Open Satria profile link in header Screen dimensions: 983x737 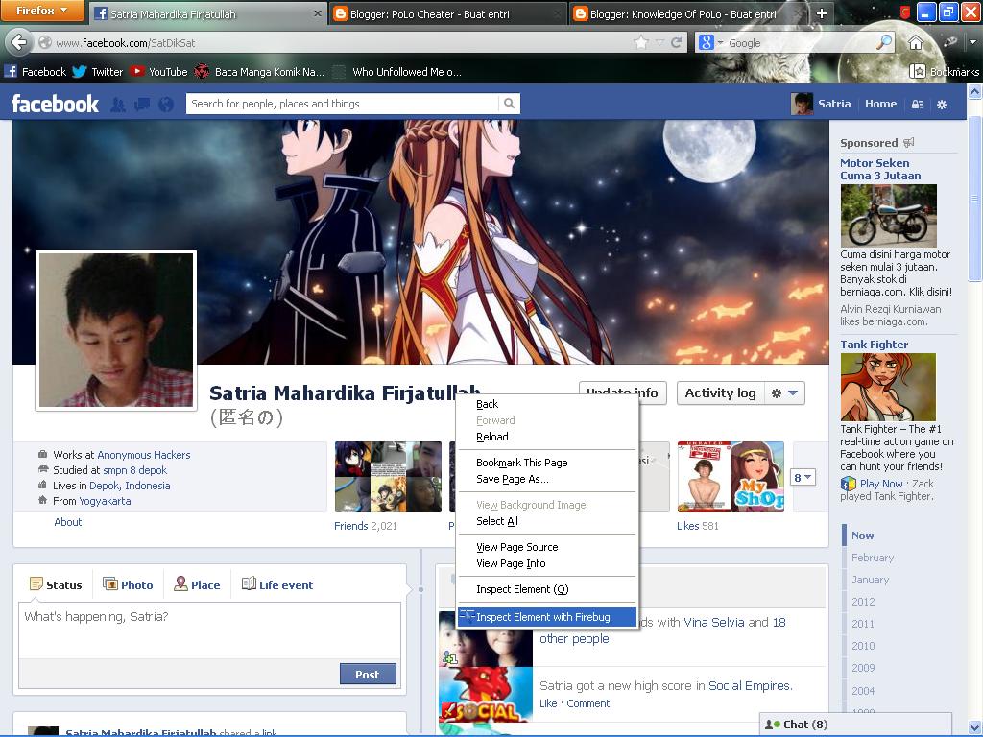pos(821,104)
